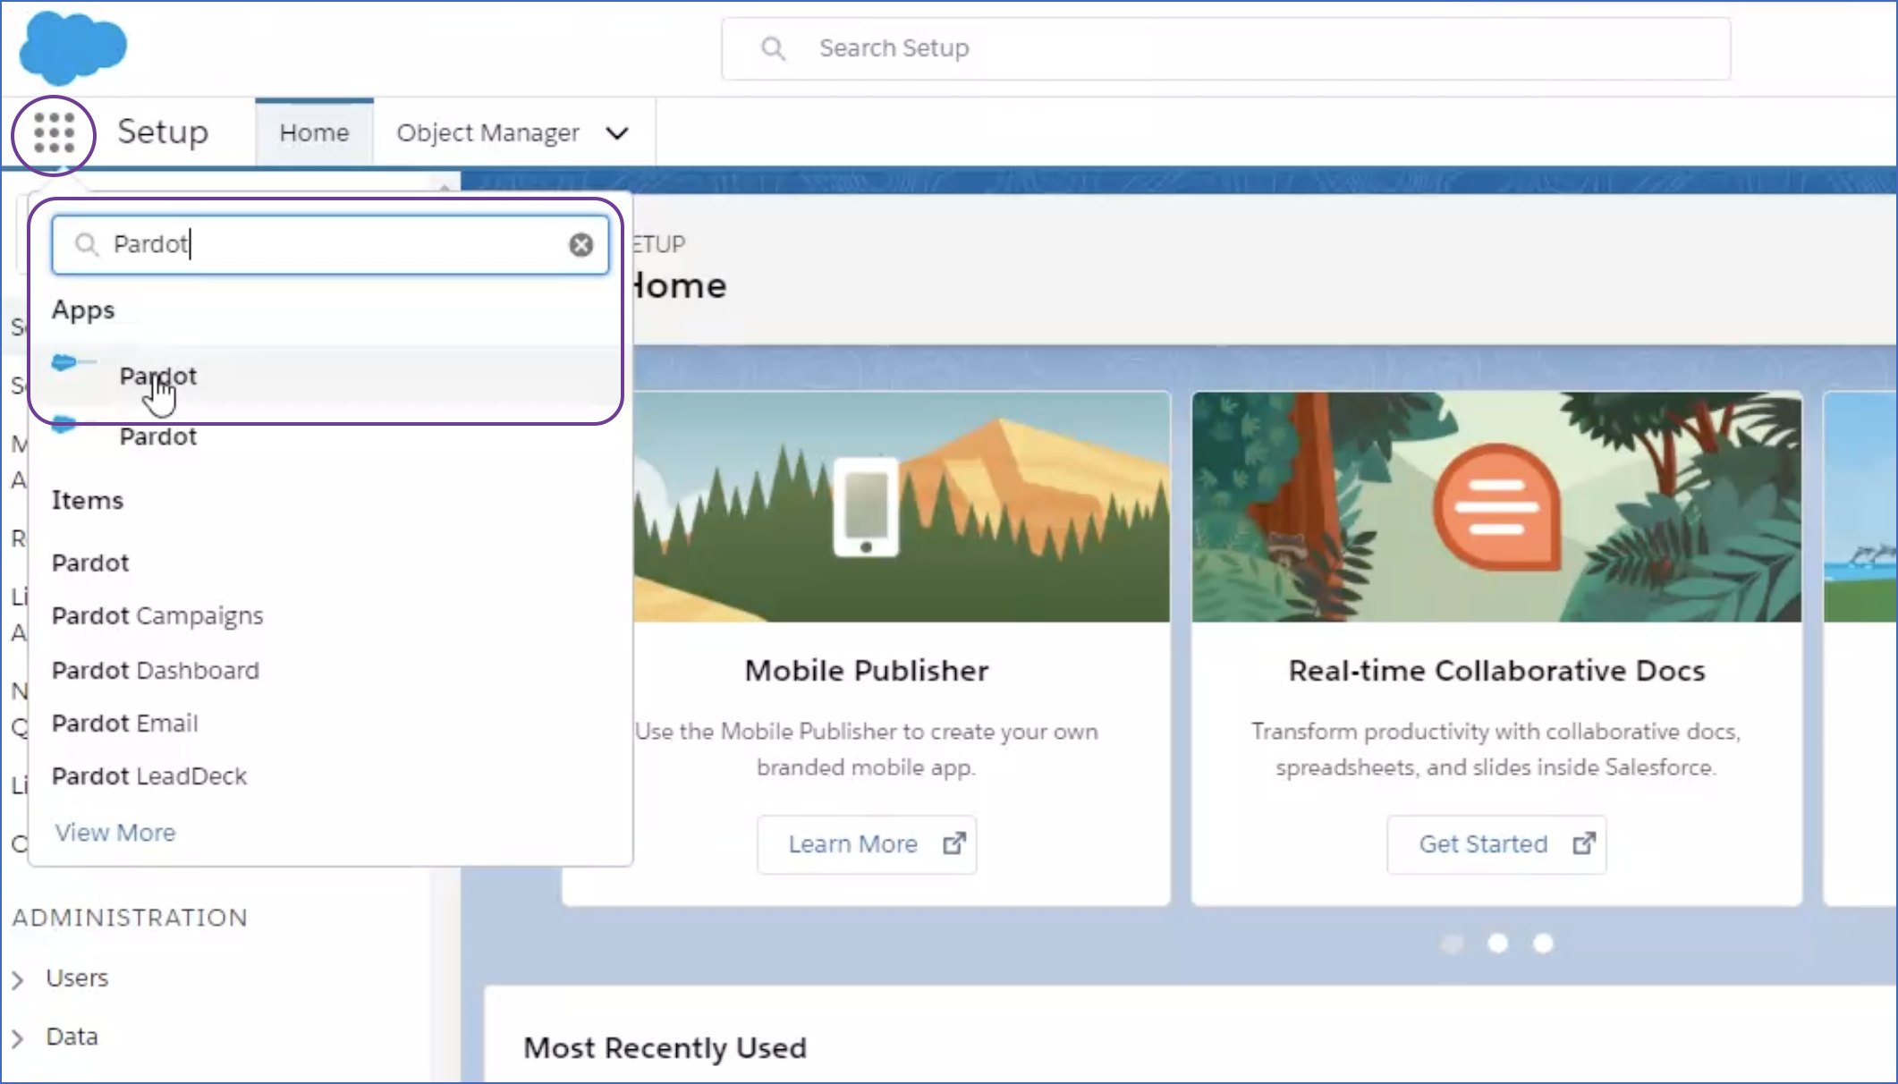Open the Object Manager tab

[488, 132]
